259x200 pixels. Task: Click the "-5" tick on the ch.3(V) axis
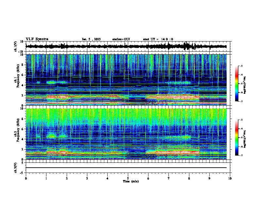click(22, 173)
